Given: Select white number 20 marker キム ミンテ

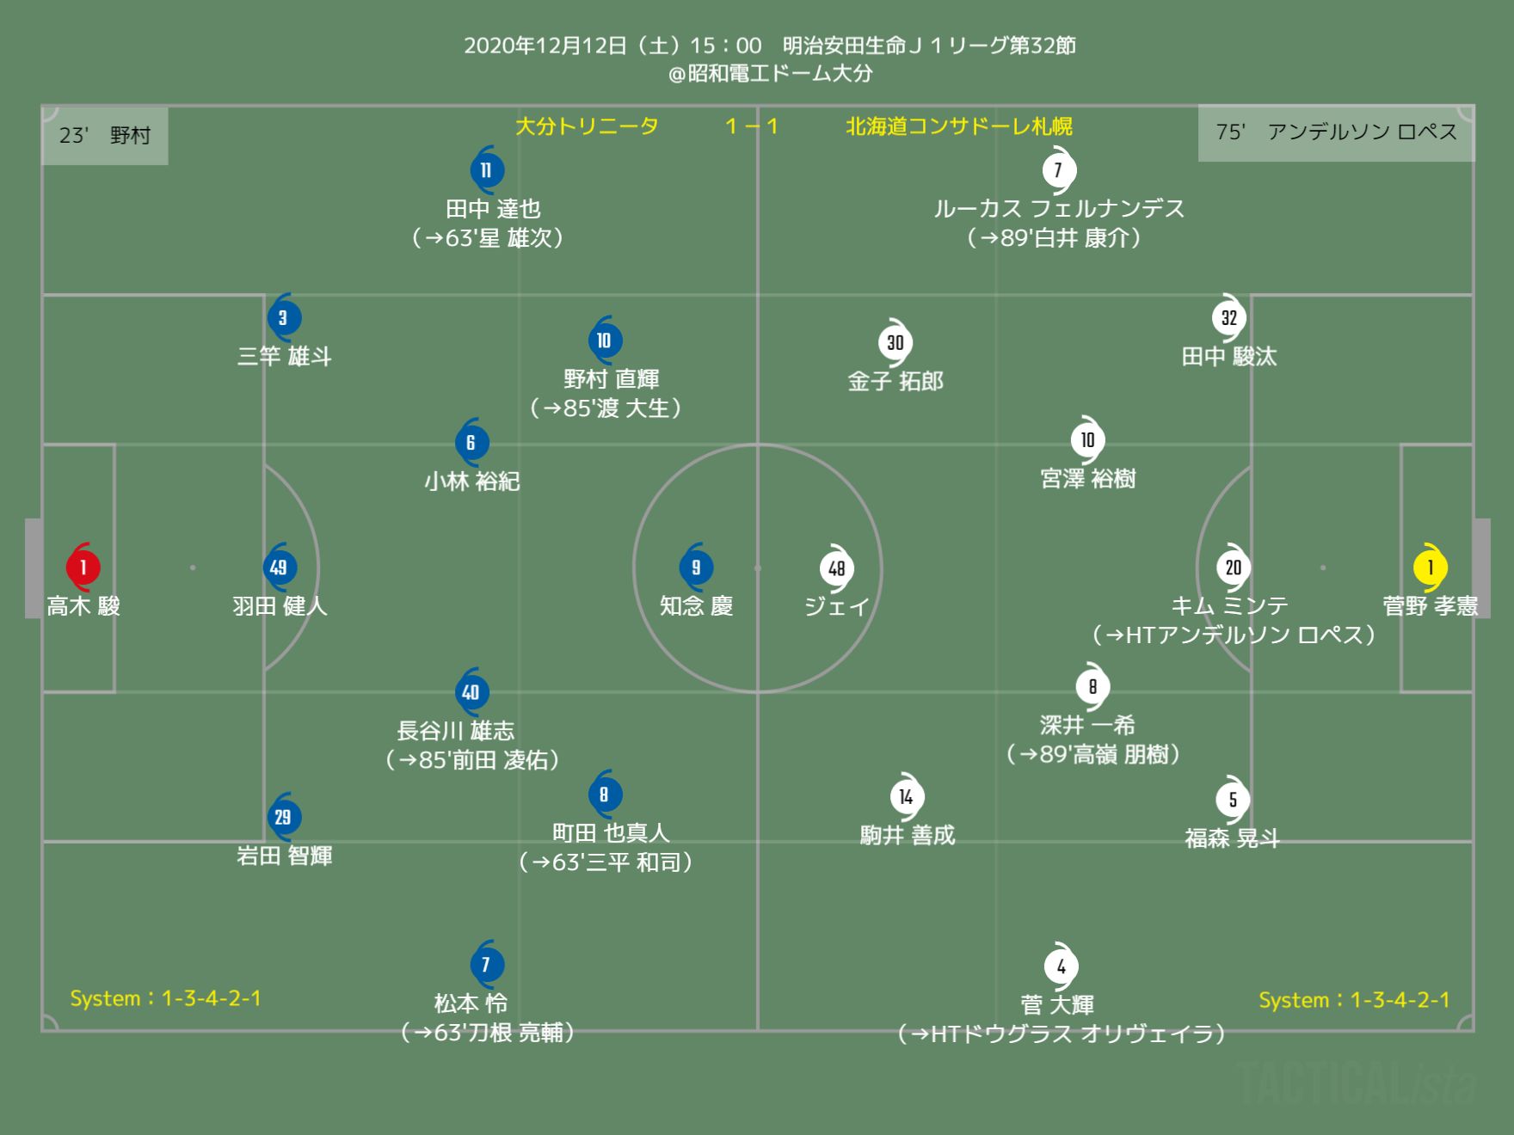Looking at the screenshot, I should [1233, 567].
